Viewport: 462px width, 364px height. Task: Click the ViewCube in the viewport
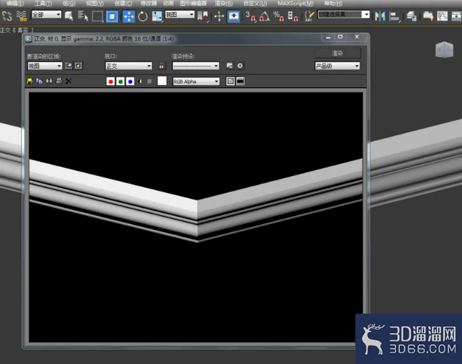[x=444, y=50]
